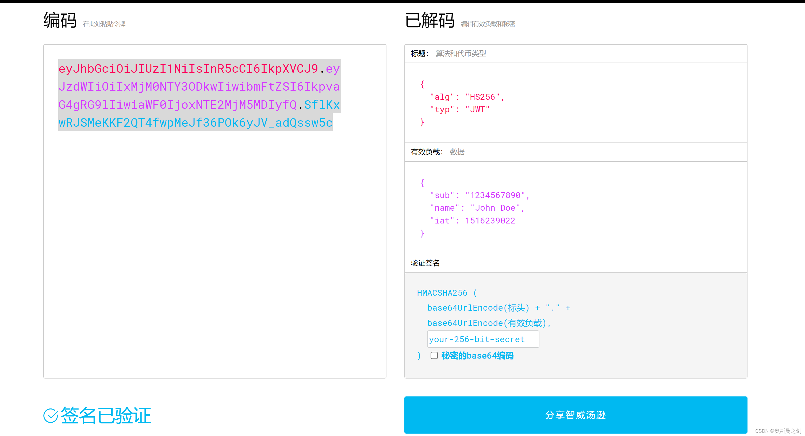This screenshot has width=805, height=436.
Task: Click the your-256-bit-secret input field
Action: click(482, 339)
